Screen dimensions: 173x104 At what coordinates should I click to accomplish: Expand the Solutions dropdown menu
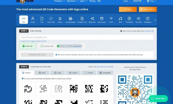(x=72, y=1)
